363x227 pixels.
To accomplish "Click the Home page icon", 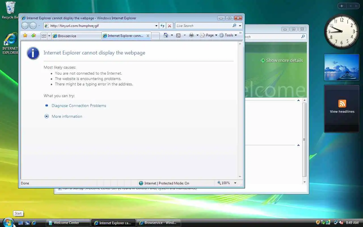I will click(166, 35).
